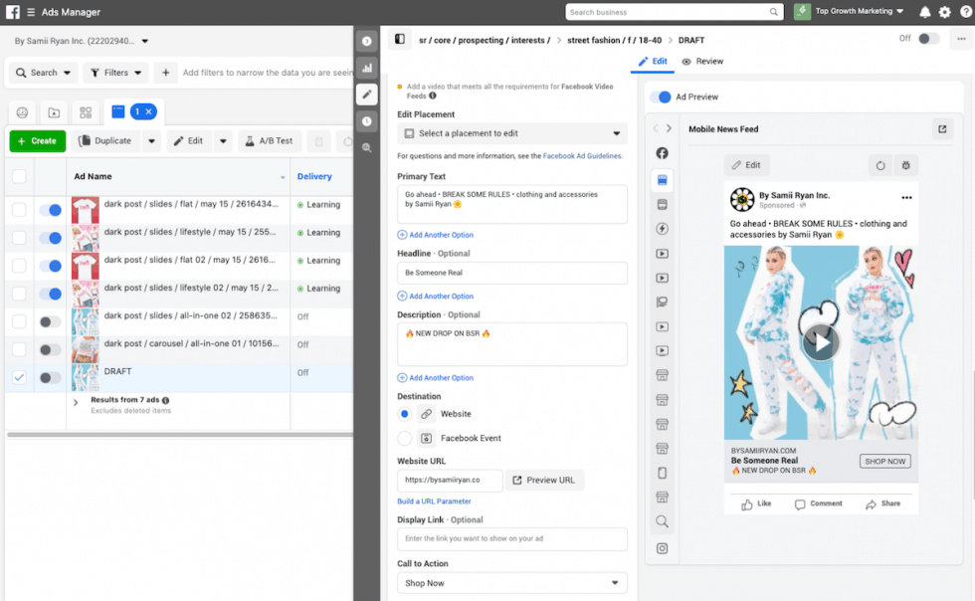975x601 pixels.
Task: Click the notifications bell icon
Action: point(925,12)
